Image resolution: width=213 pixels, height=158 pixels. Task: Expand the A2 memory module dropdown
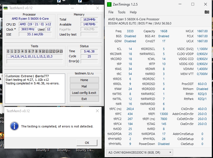[140, 152]
